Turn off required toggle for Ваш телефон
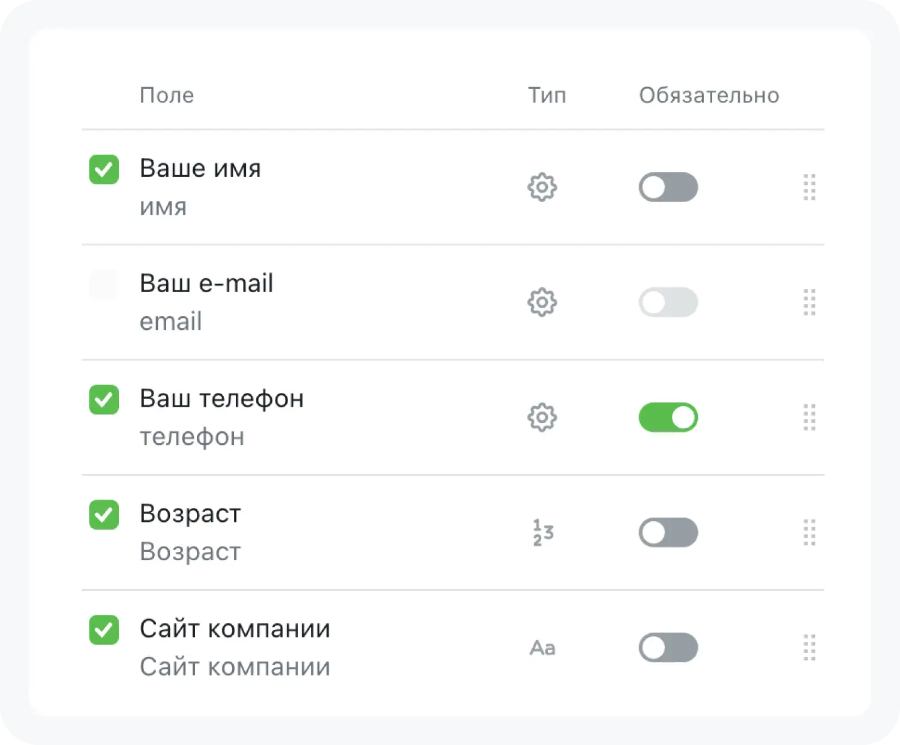 point(668,417)
